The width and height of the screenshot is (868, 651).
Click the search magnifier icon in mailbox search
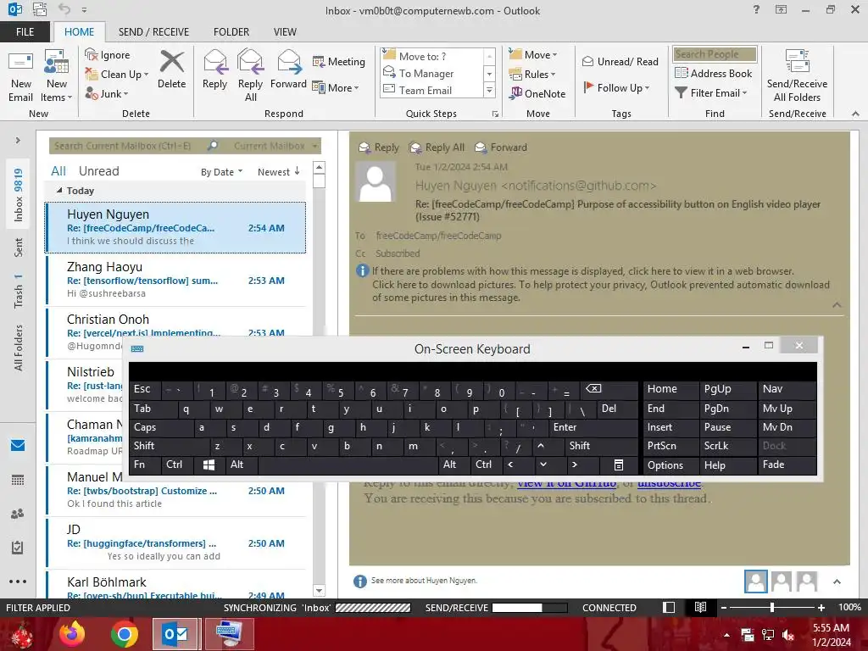click(213, 146)
